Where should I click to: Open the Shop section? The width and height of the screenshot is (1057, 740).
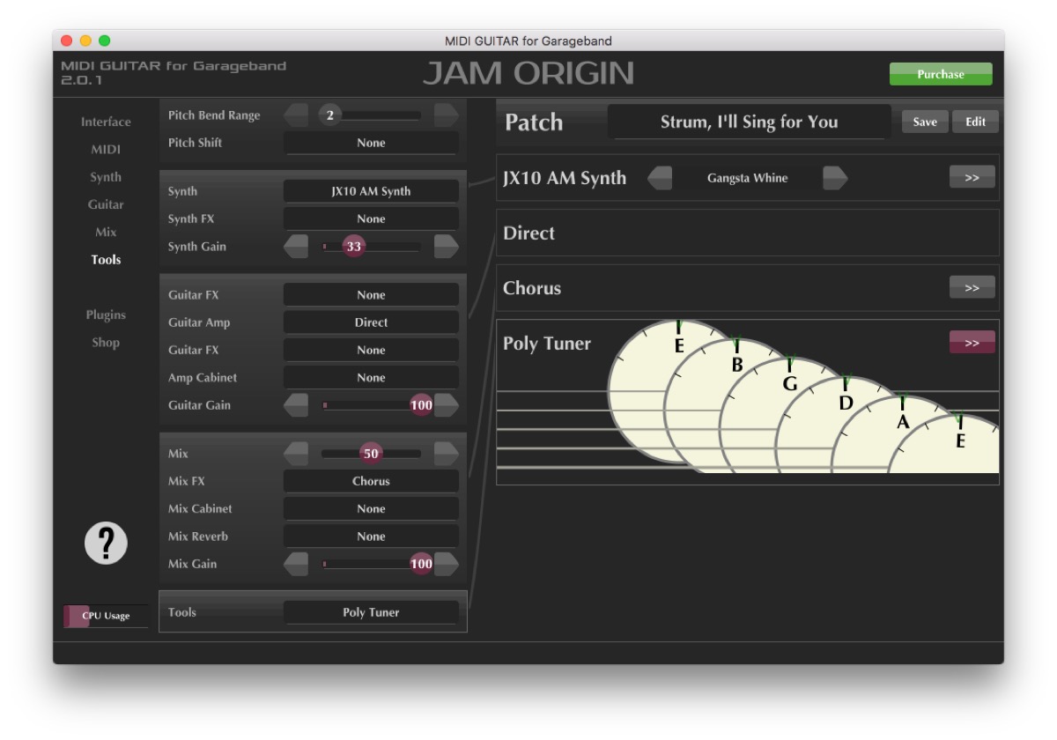[106, 343]
